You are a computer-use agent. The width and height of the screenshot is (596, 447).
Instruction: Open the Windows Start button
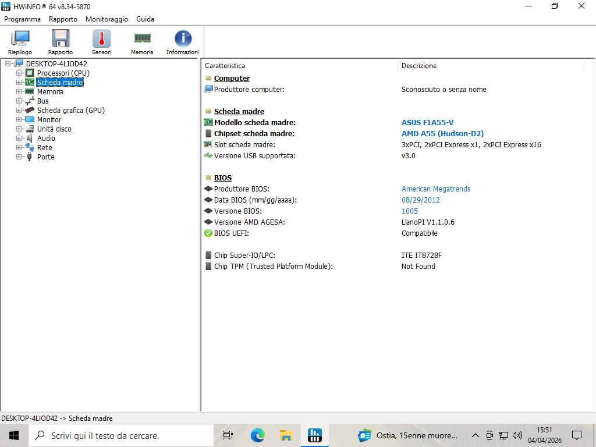[x=14, y=435]
